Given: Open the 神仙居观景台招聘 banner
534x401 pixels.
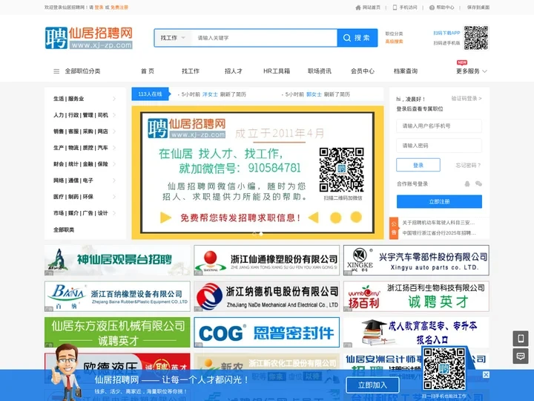Looking at the screenshot, I should click(117, 260).
